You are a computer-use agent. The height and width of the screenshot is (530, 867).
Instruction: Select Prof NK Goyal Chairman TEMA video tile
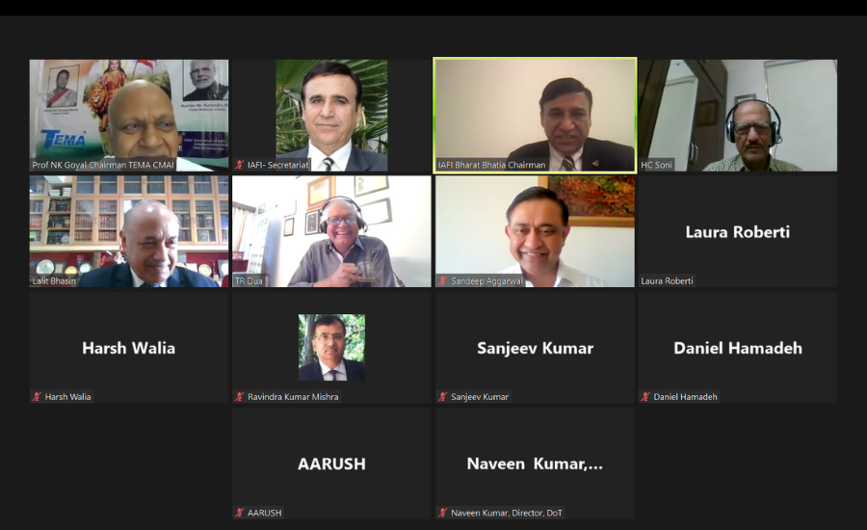tap(129, 115)
